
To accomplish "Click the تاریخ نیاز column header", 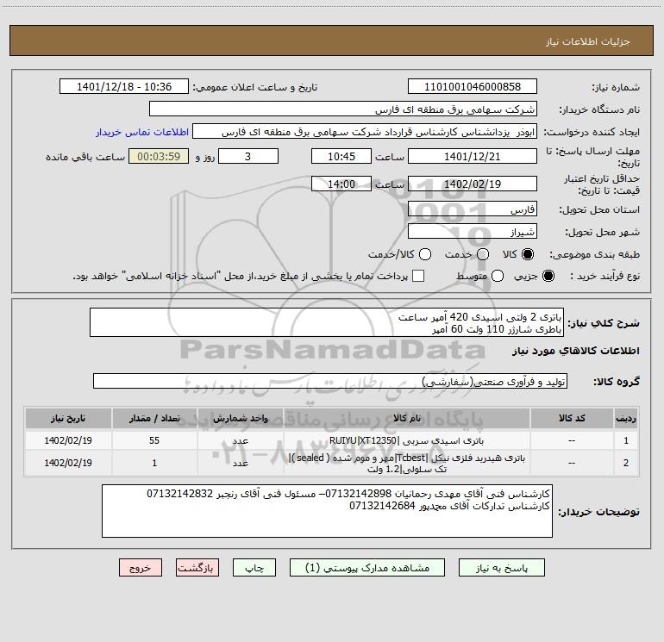I will [68, 418].
